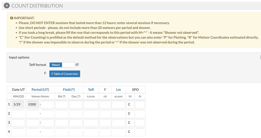Click the SPO M sub-header link
Image resolution: width=261 pixels, height=138 pixels.
click(x=130, y=96)
